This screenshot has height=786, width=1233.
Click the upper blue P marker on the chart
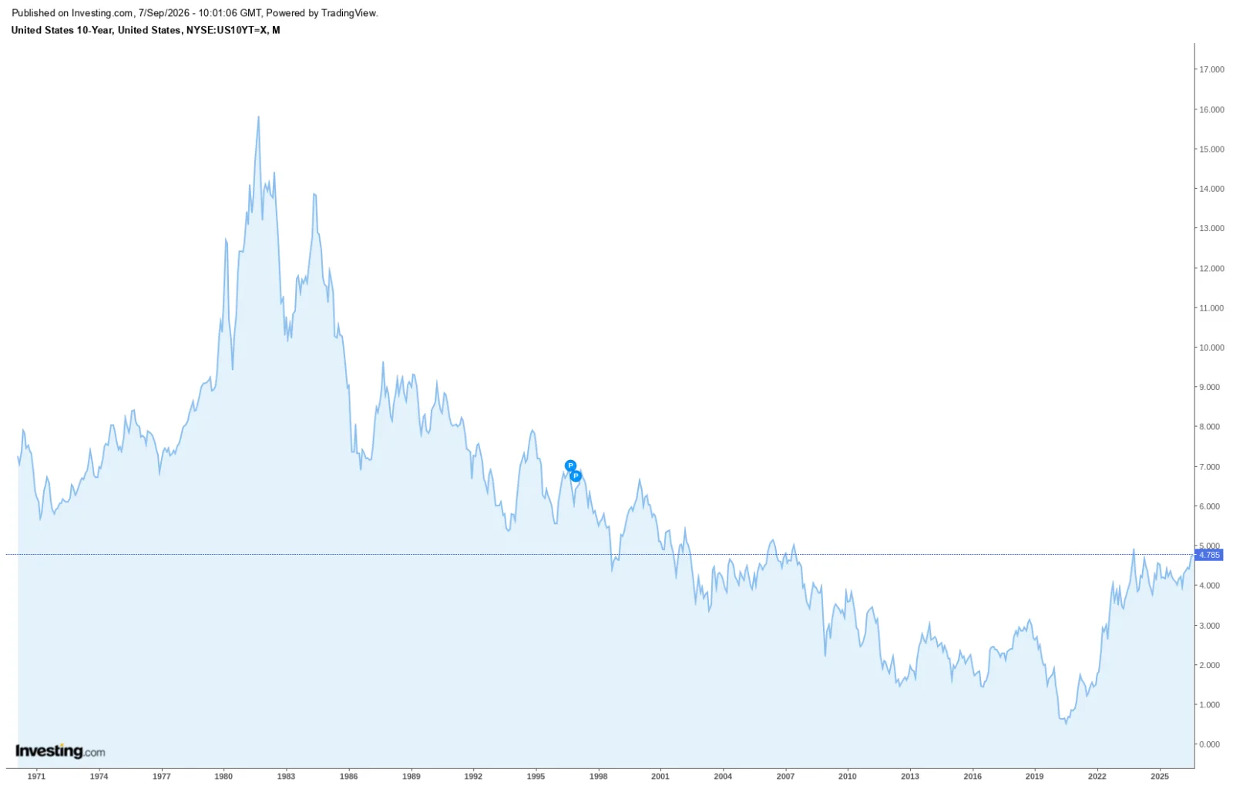(570, 465)
